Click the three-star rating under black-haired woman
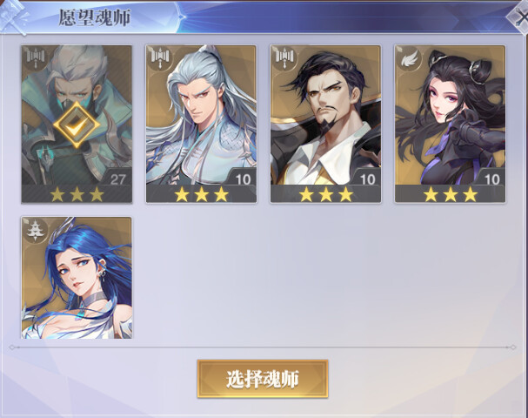The height and width of the screenshot is (418, 528). tap(451, 194)
